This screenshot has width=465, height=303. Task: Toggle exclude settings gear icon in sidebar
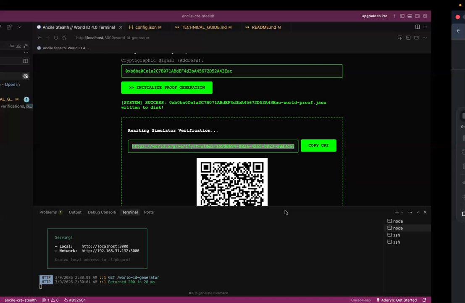pos(26,76)
